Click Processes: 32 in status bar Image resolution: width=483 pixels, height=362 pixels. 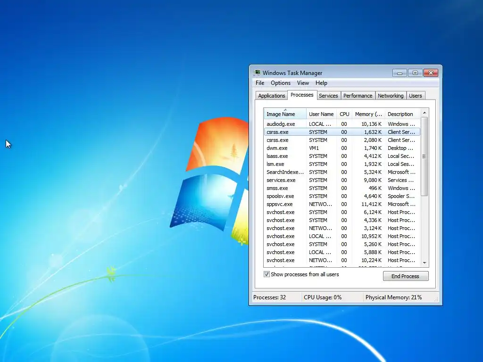click(x=269, y=297)
